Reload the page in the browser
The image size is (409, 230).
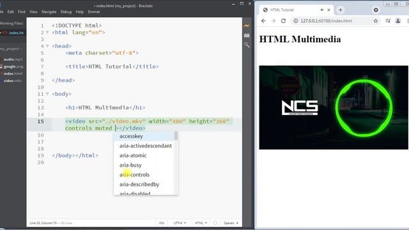283,21
